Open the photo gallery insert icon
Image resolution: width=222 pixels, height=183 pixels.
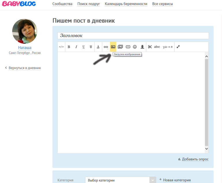coord(120,47)
